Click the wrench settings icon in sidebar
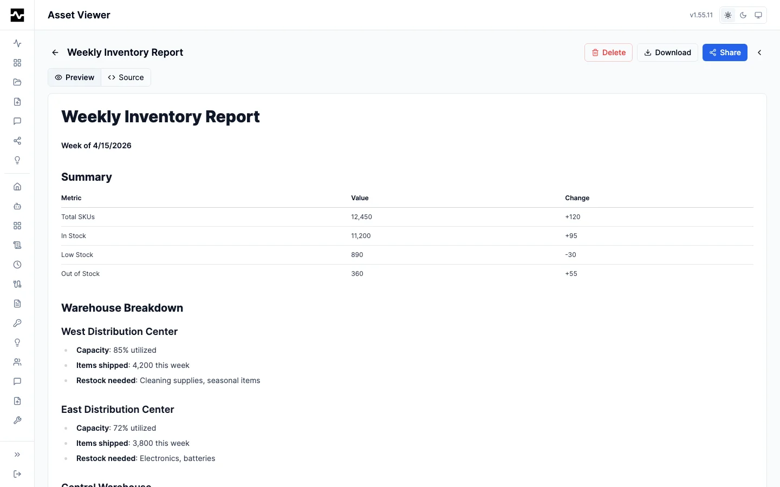The width and height of the screenshot is (780, 487). click(x=17, y=420)
